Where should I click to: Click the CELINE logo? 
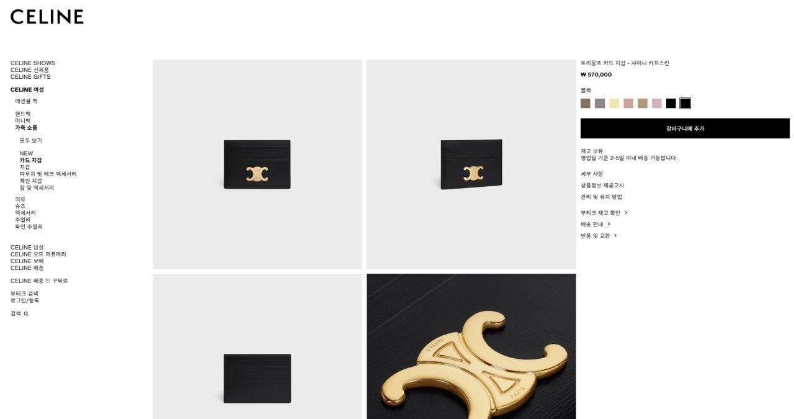[47, 17]
